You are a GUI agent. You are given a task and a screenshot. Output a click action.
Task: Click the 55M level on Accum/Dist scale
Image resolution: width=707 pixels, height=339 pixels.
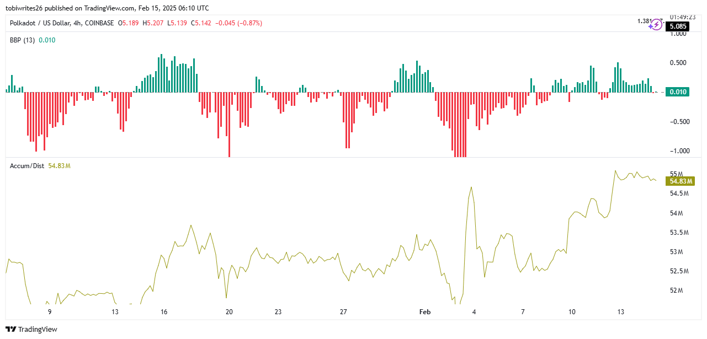point(676,174)
